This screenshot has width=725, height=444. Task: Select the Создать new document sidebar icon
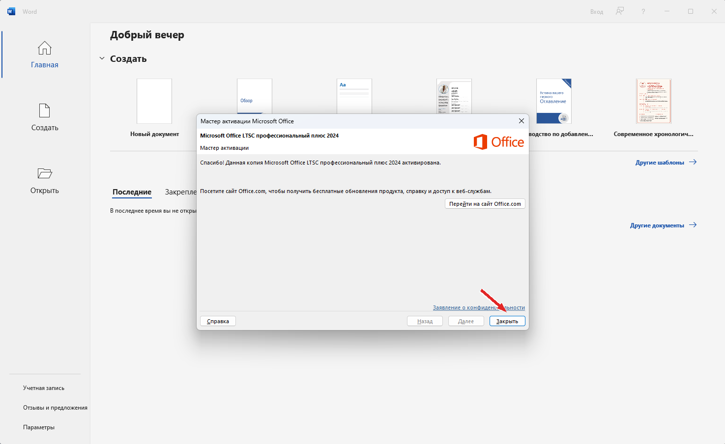[45, 111]
